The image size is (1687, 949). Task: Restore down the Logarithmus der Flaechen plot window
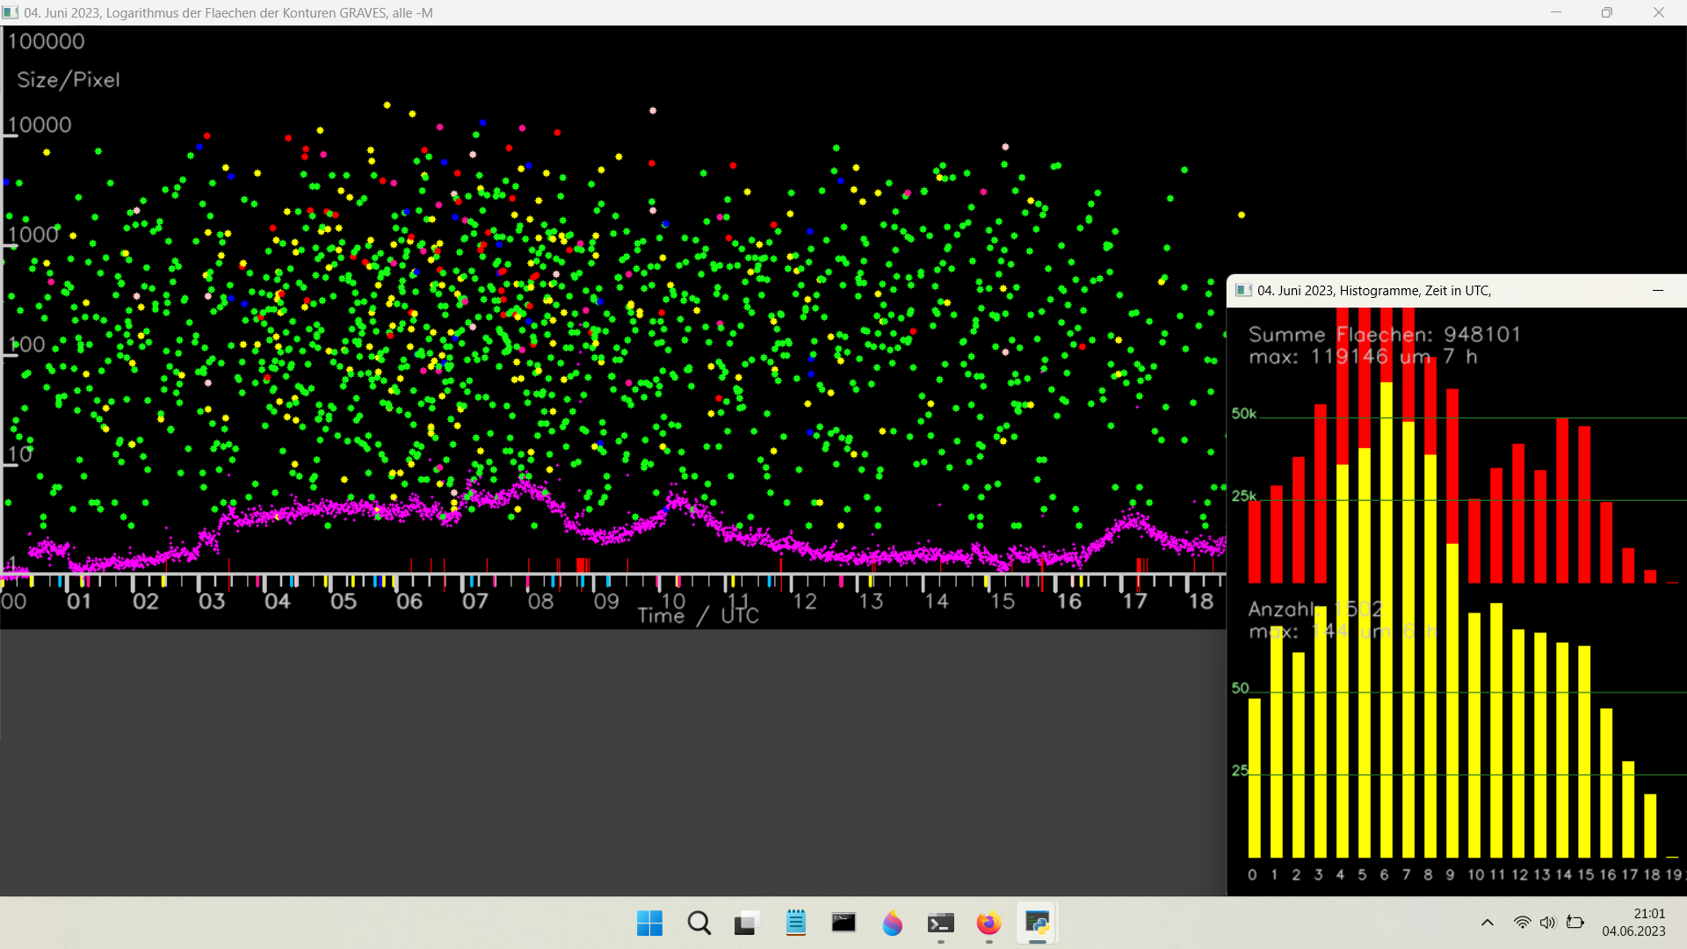[x=1607, y=12]
